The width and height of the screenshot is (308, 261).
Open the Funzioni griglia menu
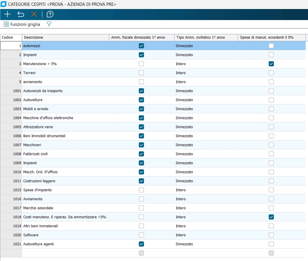[22, 24]
